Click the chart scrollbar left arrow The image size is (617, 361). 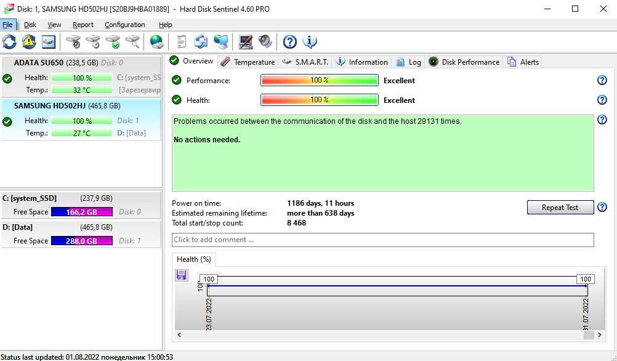pos(179,335)
